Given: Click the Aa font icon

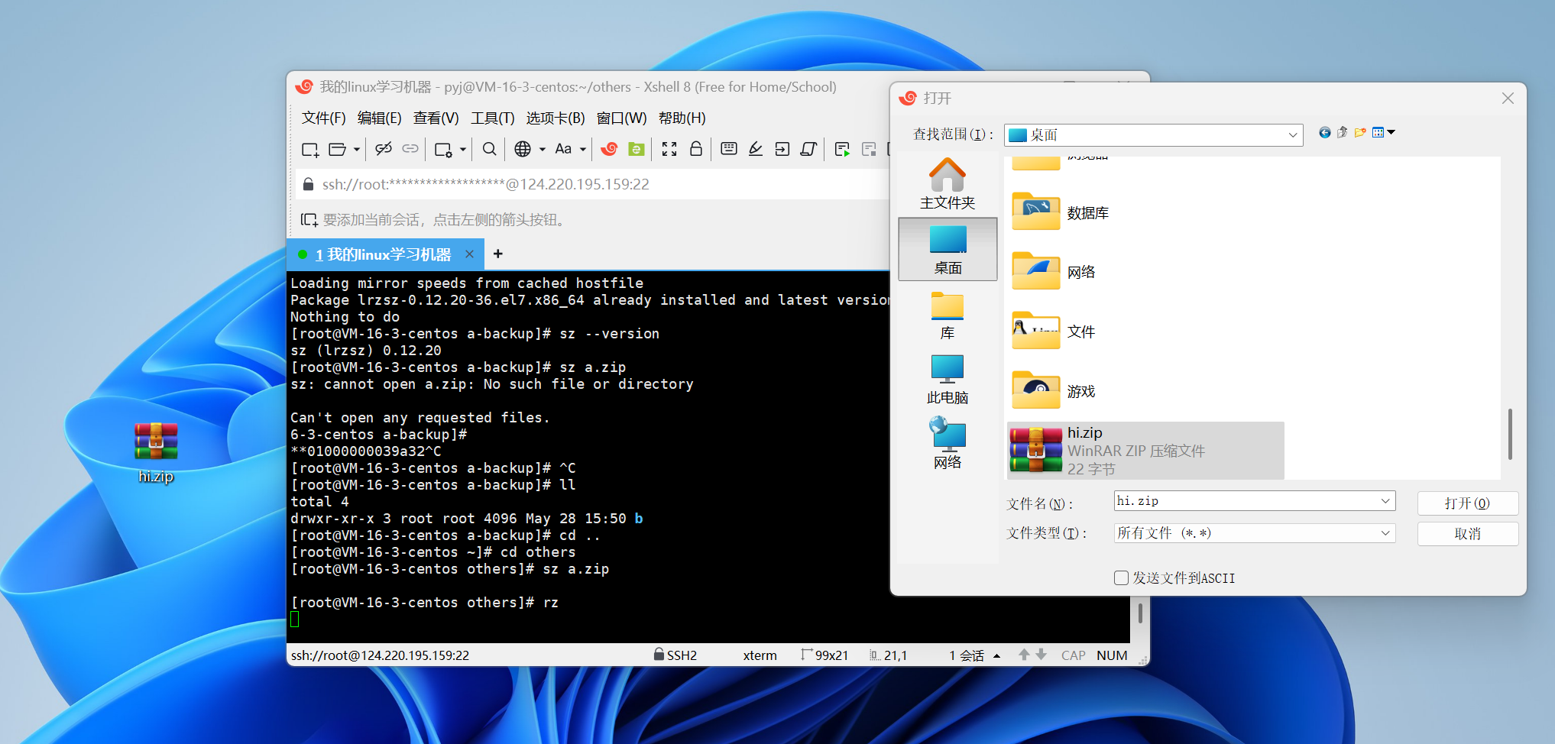Looking at the screenshot, I should click(x=563, y=149).
